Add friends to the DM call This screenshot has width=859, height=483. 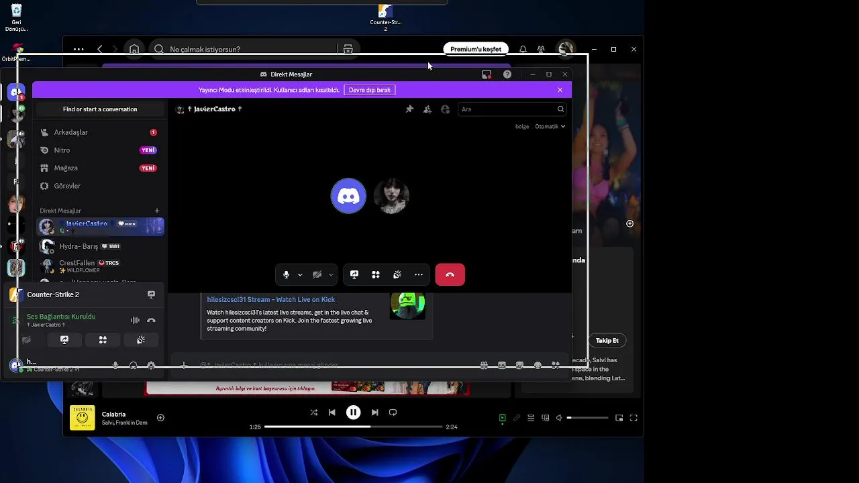(x=427, y=109)
